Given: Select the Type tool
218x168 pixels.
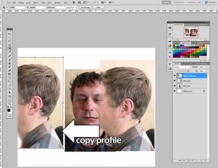Looking at the screenshot, I should (9, 89).
